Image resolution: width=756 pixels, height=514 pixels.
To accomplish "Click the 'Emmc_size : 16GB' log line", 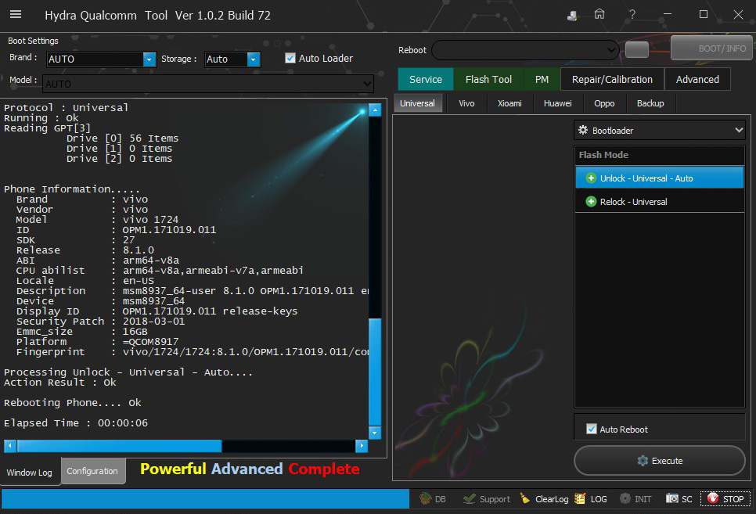I will coord(82,331).
